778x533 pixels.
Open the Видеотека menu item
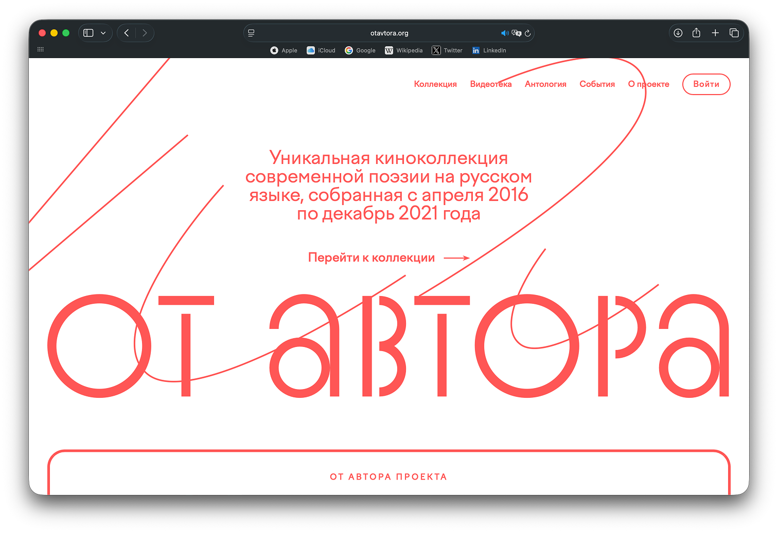(491, 84)
